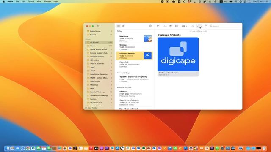
Task: Switch to list view of notes
Action: tap(119, 26)
